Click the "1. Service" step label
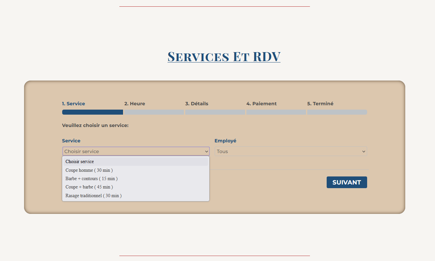435x261 pixels. (x=74, y=104)
